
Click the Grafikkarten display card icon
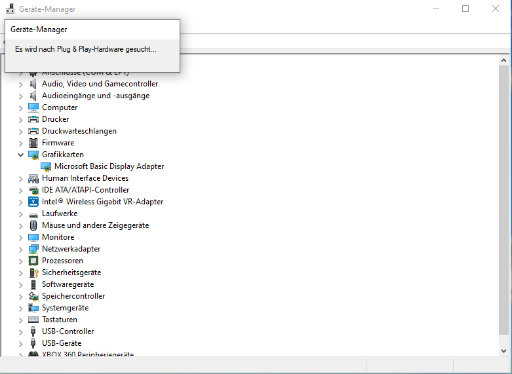(33, 155)
